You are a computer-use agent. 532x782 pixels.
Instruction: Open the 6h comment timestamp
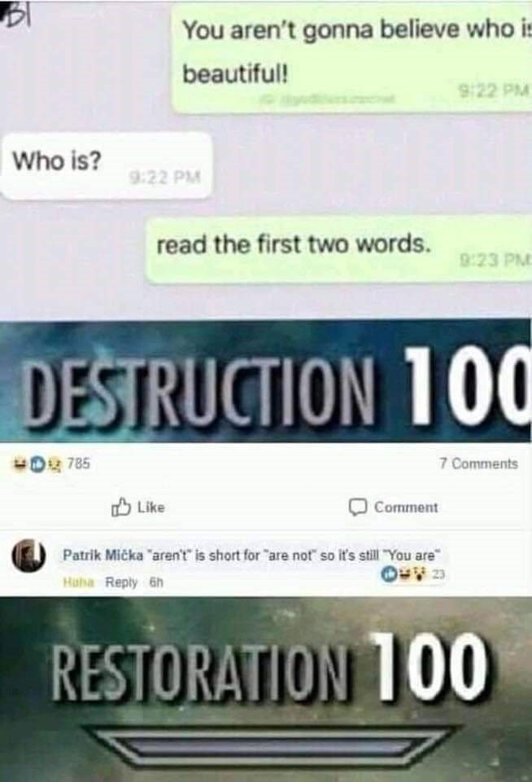pyautogui.click(x=156, y=582)
